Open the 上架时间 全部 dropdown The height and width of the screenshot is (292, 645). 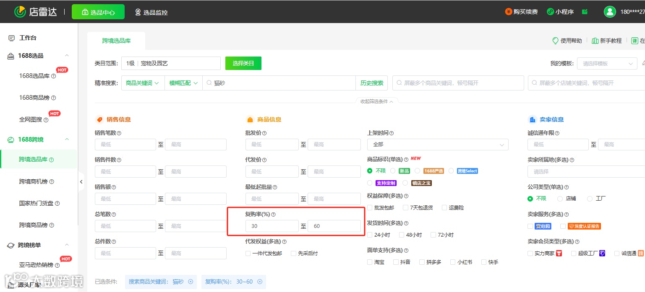click(438, 145)
